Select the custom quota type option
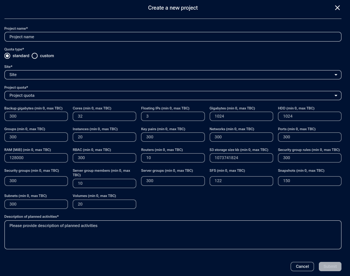 coord(35,56)
